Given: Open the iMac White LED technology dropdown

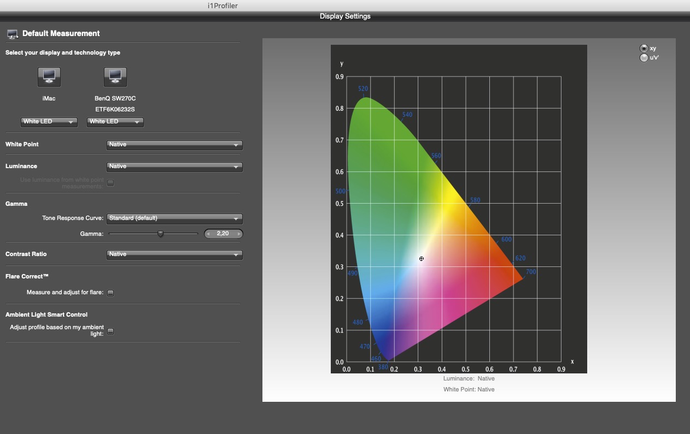Looking at the screenshot, I should point(49,122).
